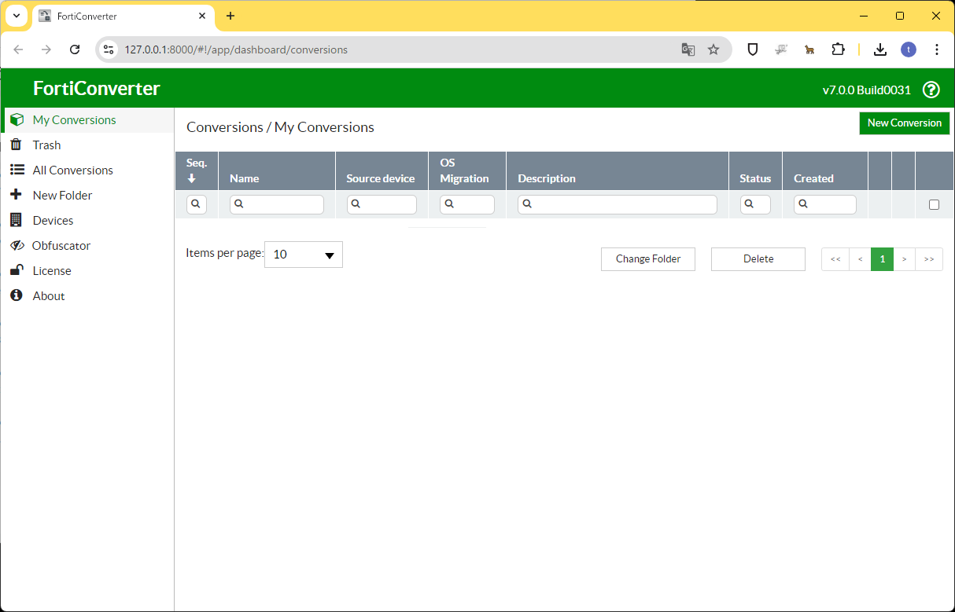The height and width of the screenshot is (612, 955).
Task: Sort by Seq. column header
Action: click(x=197, y=170)
